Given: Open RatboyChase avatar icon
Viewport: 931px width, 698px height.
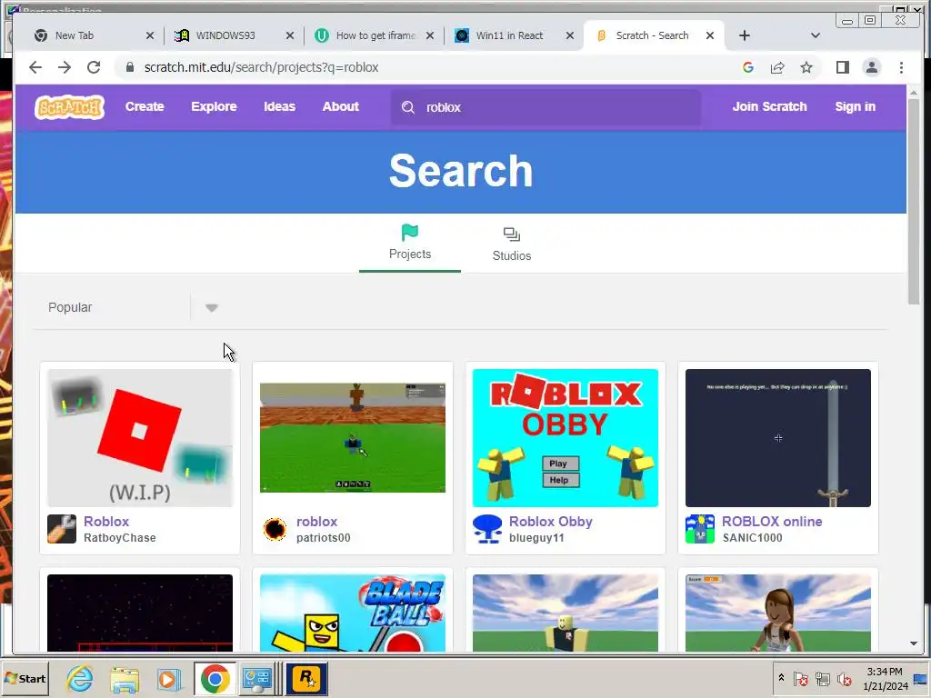Looking at the screenshot, I should pyautogui.click(x=62, y=529).
